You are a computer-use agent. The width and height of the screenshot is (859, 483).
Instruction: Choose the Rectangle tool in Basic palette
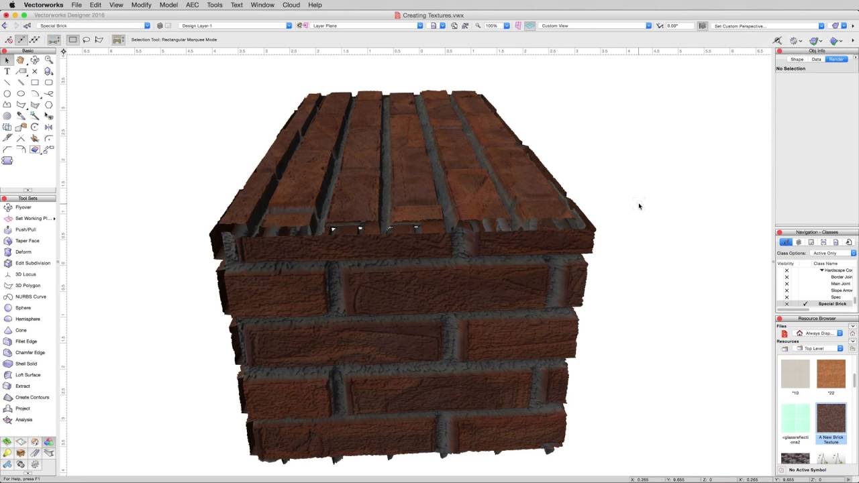pyautogui.click(x=35, y=83)
